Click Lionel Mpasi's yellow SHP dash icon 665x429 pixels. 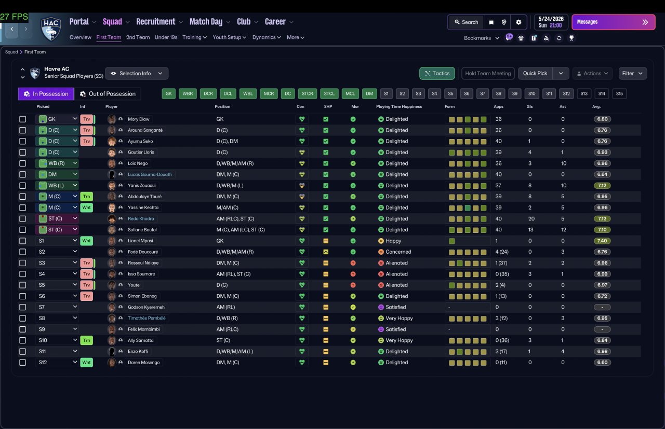pos(326,241)
